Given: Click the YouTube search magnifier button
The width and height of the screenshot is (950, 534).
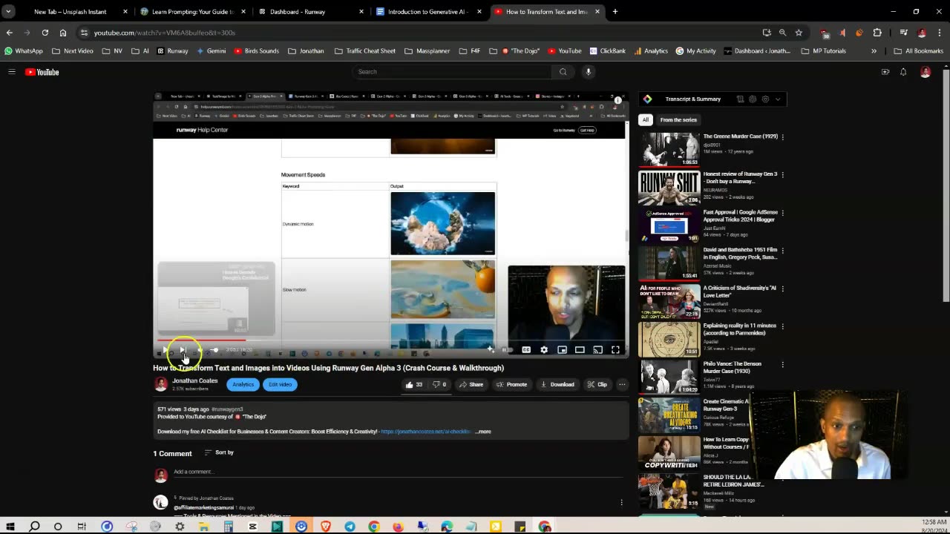Looking at the screenshot, I should (x=563, y=72).
